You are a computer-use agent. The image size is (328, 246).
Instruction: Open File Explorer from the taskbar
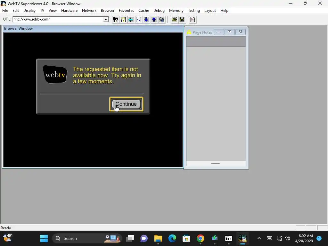coord(158,238)
